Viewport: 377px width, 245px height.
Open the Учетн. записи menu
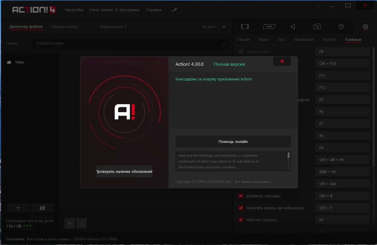coord(101,10)
